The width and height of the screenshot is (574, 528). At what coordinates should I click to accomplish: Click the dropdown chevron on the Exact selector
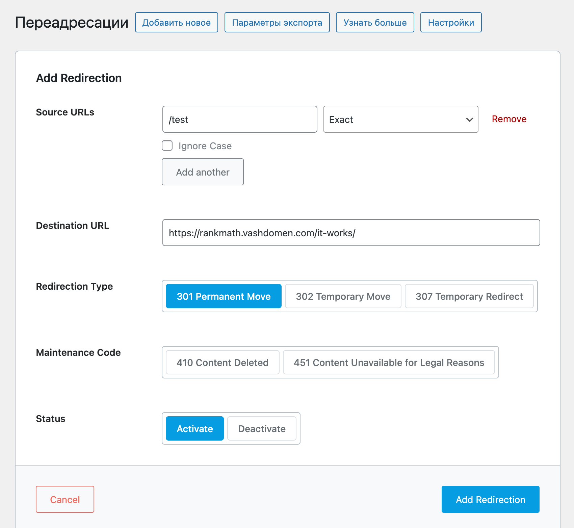coord(469,120)
